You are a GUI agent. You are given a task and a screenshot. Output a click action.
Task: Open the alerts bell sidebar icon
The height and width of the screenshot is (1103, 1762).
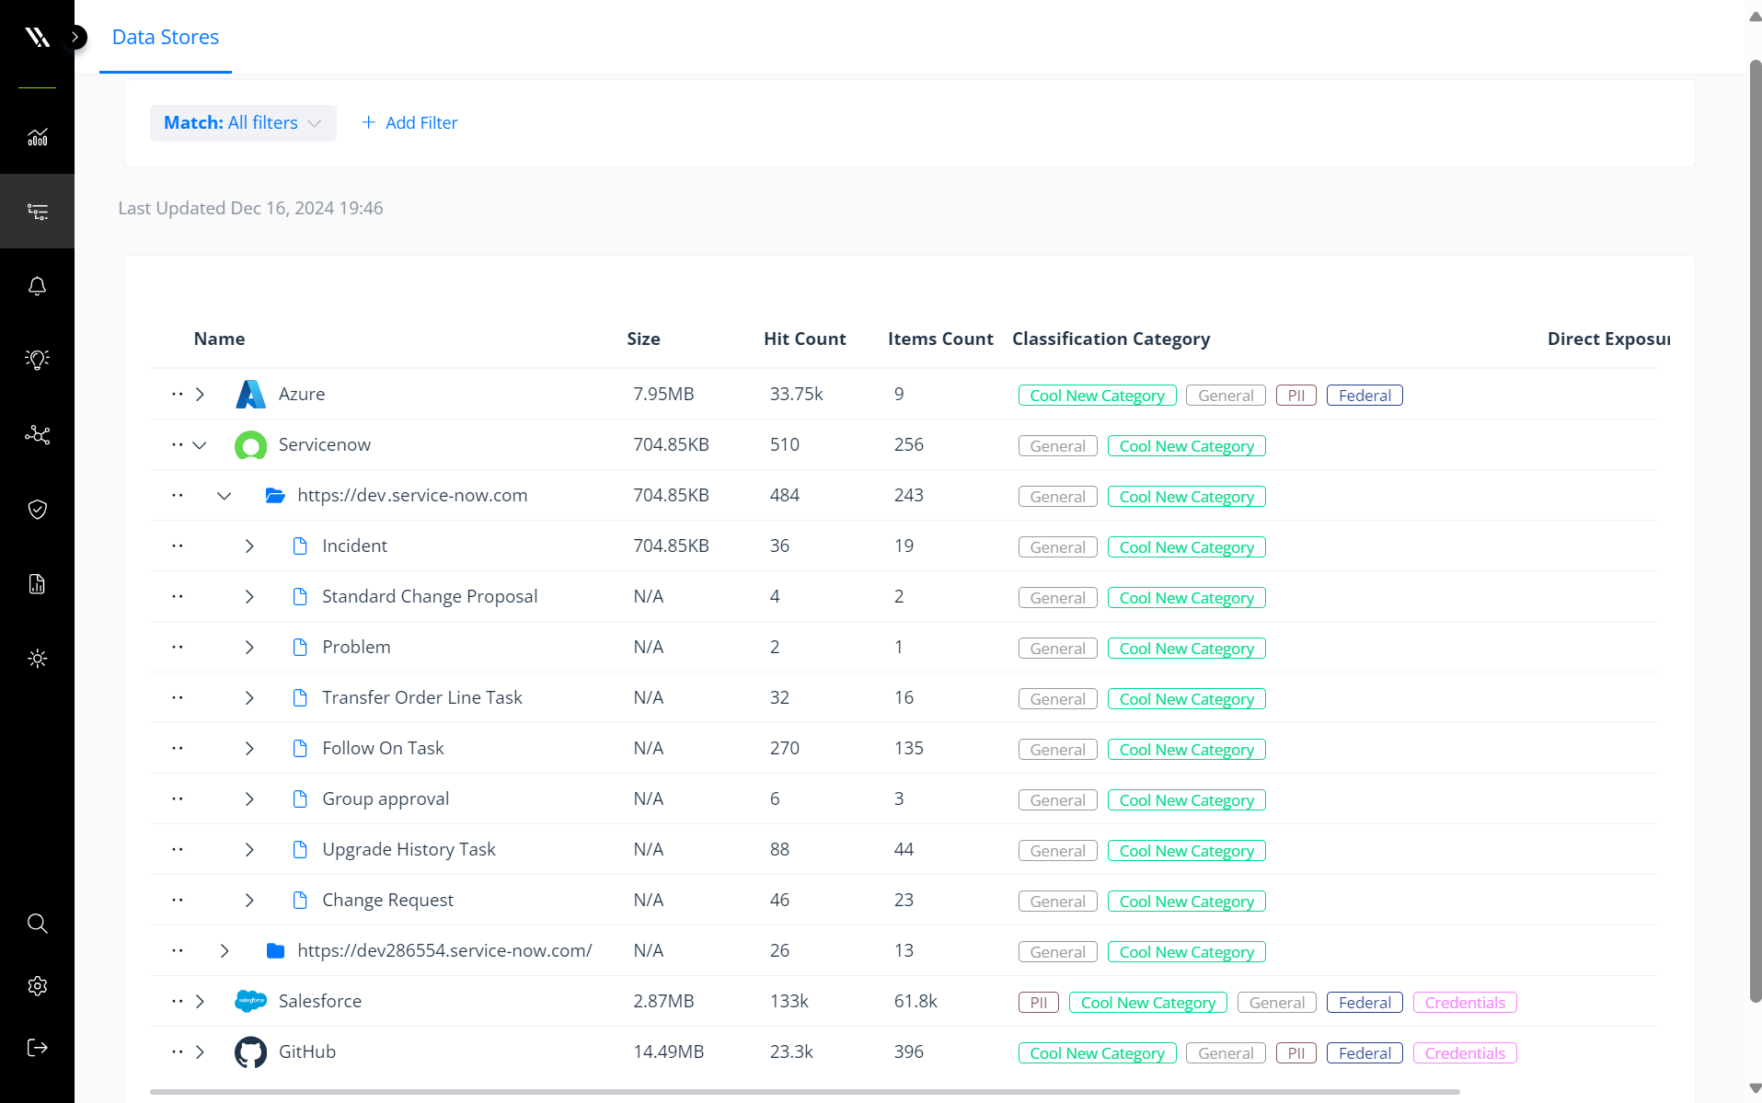pyautogui.click(x=37, y=286)
